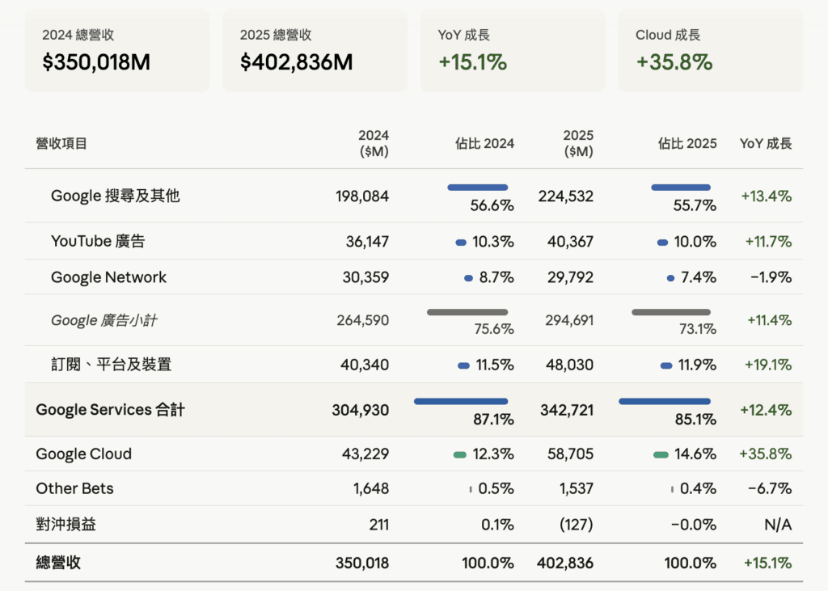Select the 總營收 total row label

click(x=58, y=563)
